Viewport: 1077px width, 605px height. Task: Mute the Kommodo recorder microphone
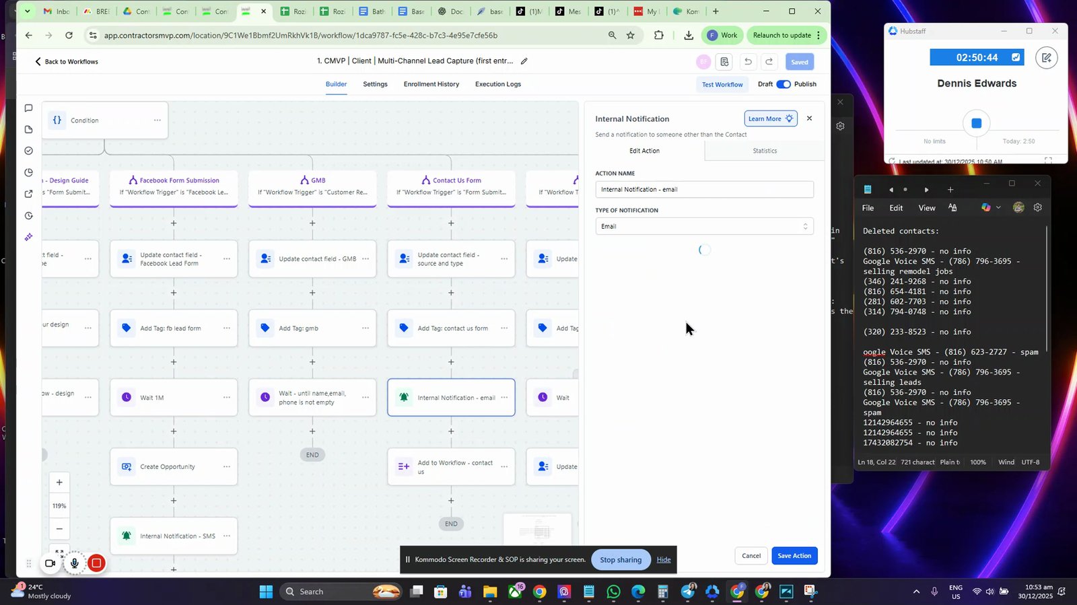[74, 563]
